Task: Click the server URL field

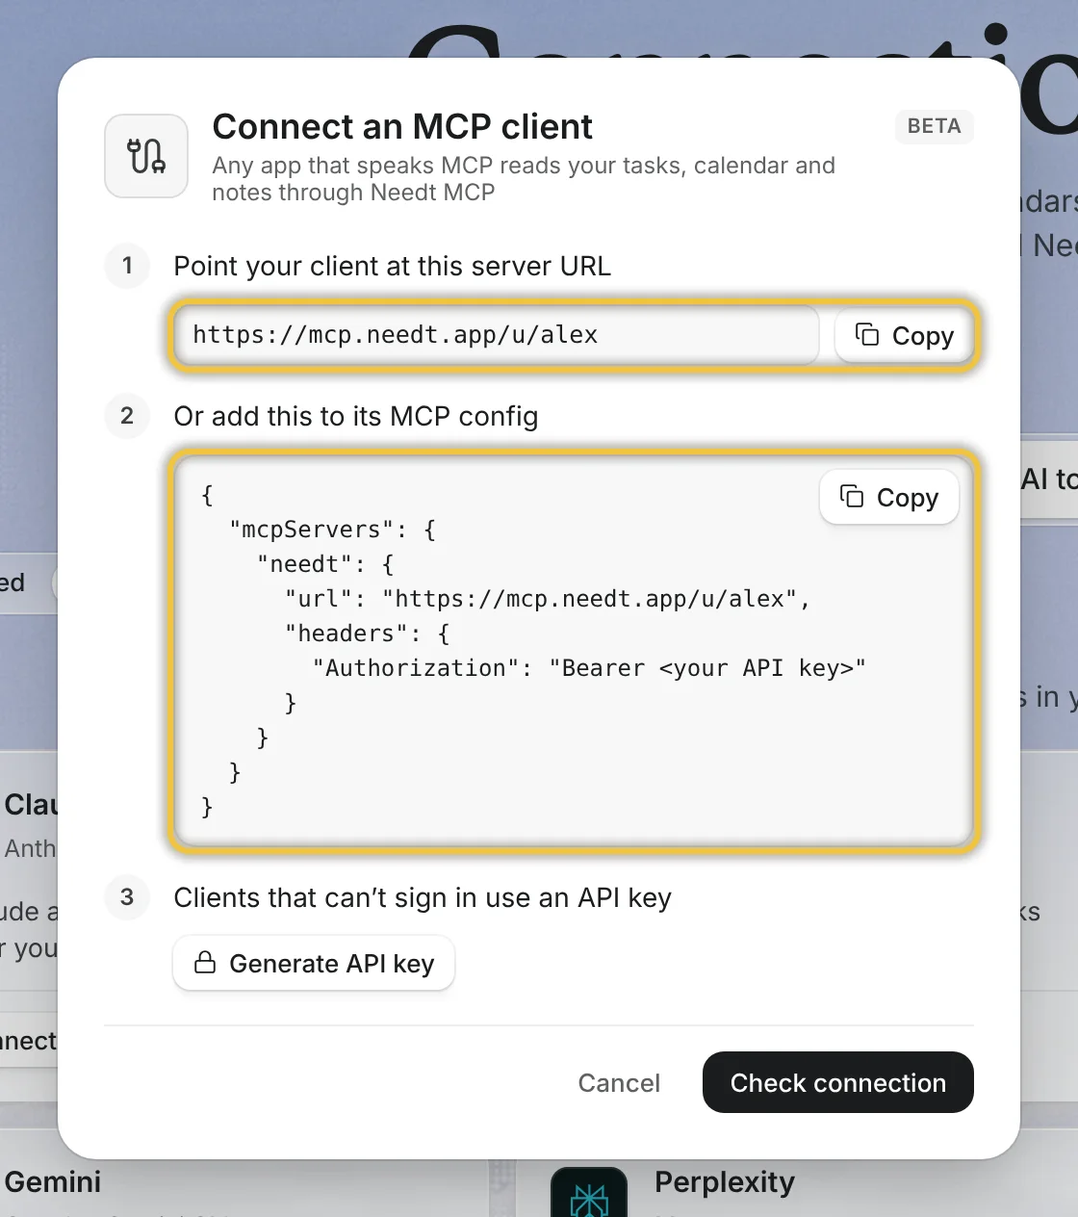Action: click(x=497, y=335)
